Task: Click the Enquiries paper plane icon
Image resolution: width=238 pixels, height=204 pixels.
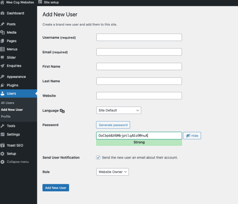Action: coord(2,66)
